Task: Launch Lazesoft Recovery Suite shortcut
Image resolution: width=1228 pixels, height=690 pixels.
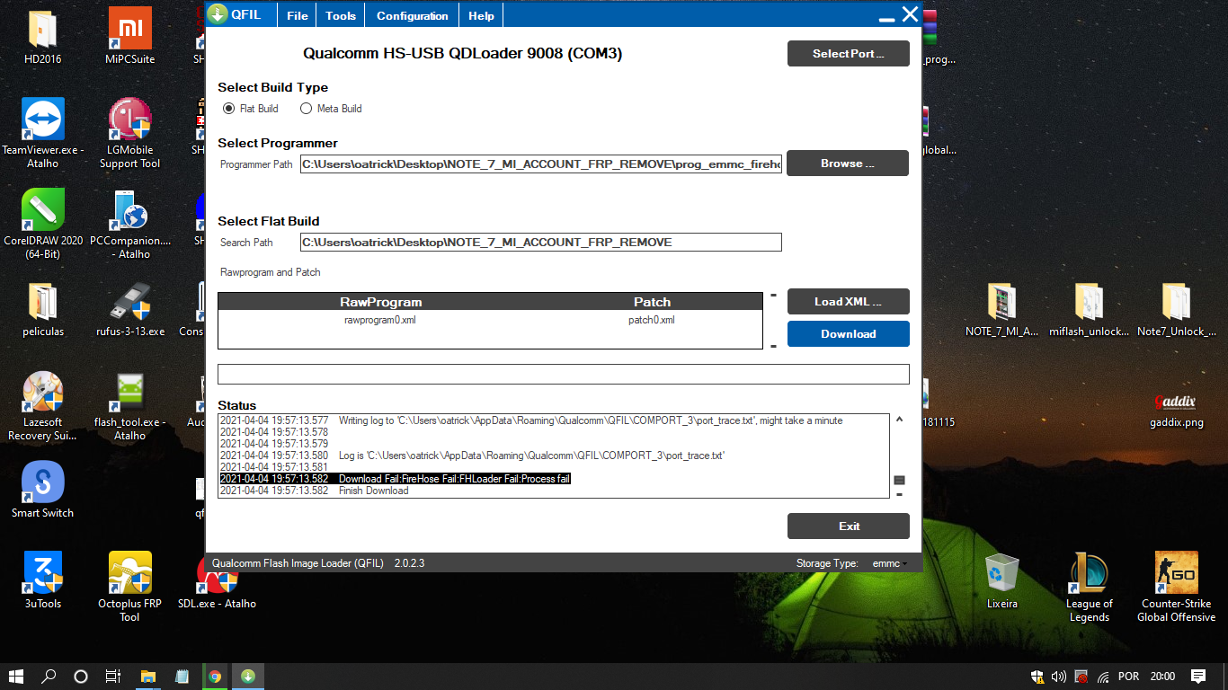Action: click(43, 406)
